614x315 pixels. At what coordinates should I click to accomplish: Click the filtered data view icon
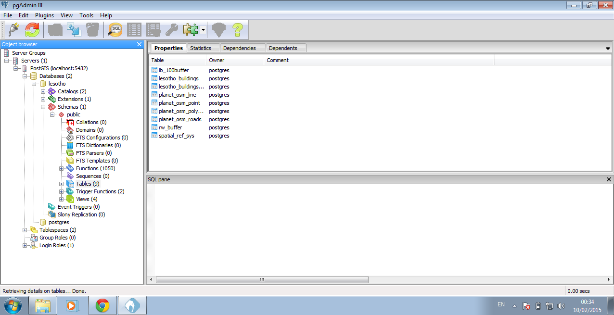click(153, 30)
